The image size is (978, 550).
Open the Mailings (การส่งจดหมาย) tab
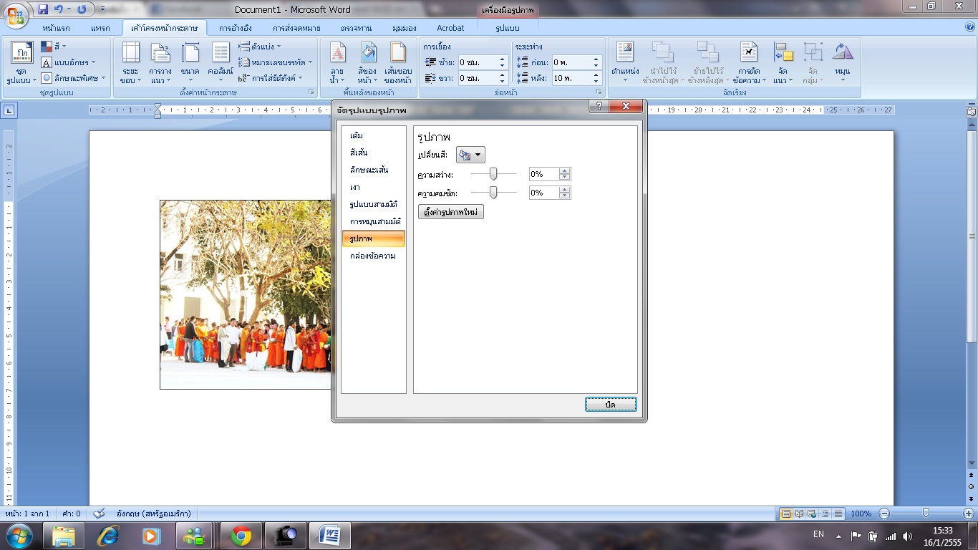tap(296, 28)
